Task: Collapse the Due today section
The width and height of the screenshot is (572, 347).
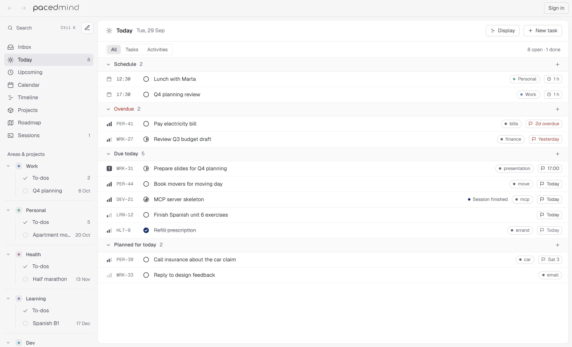Action: (x=108, y=154)
